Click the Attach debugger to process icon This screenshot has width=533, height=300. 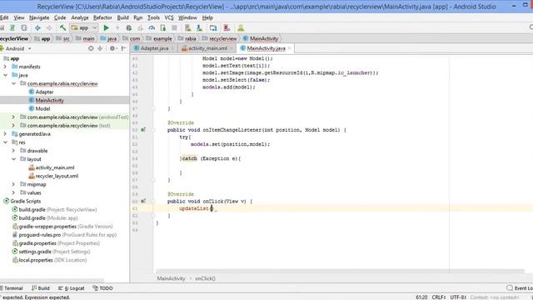[163, 27]
